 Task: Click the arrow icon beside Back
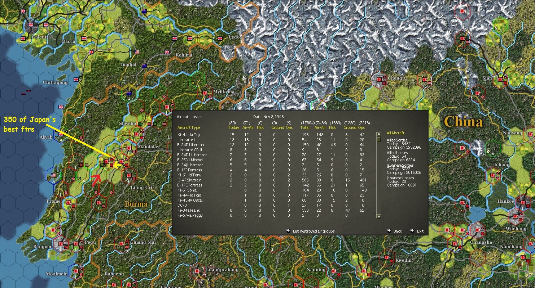[390, 231]
